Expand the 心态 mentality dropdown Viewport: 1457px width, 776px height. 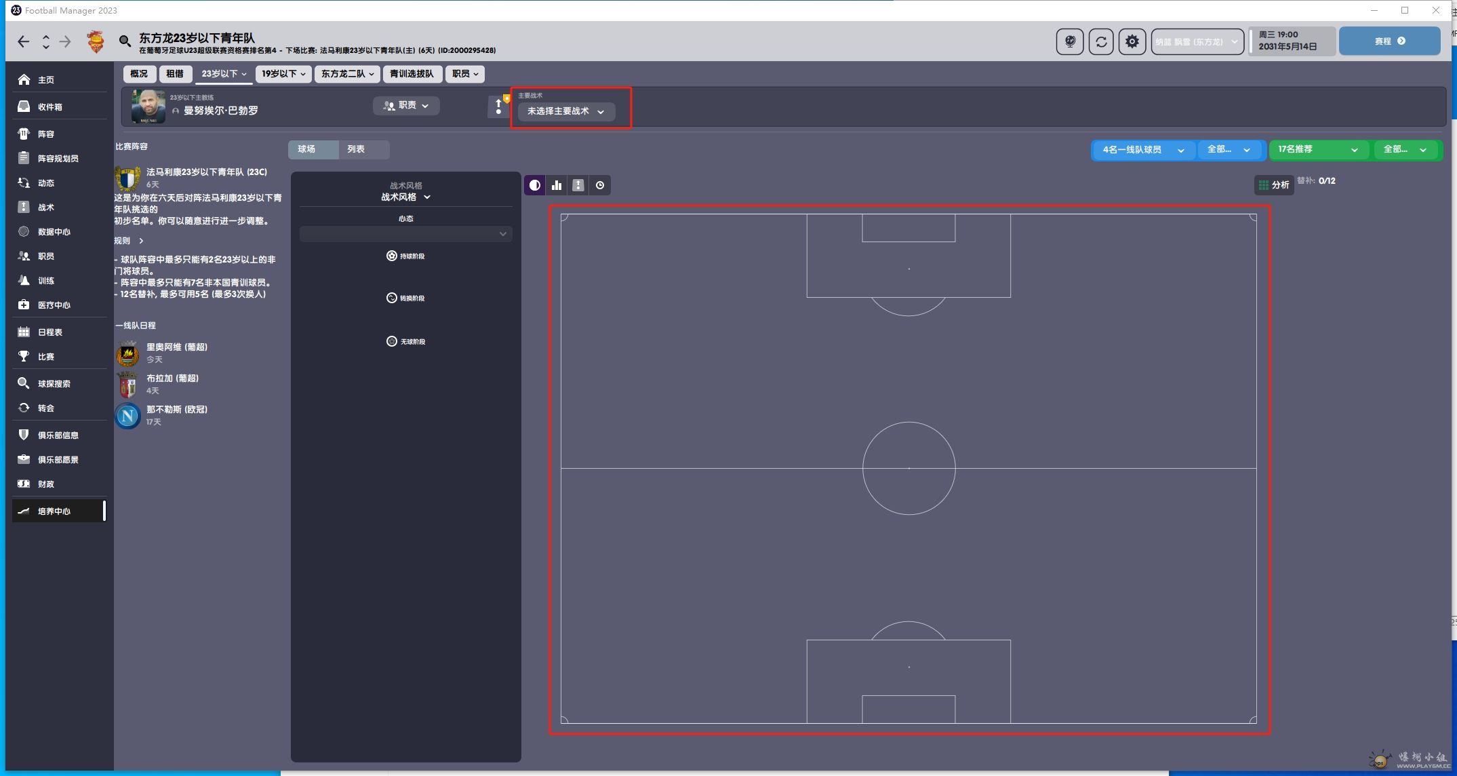pos(405,234)
